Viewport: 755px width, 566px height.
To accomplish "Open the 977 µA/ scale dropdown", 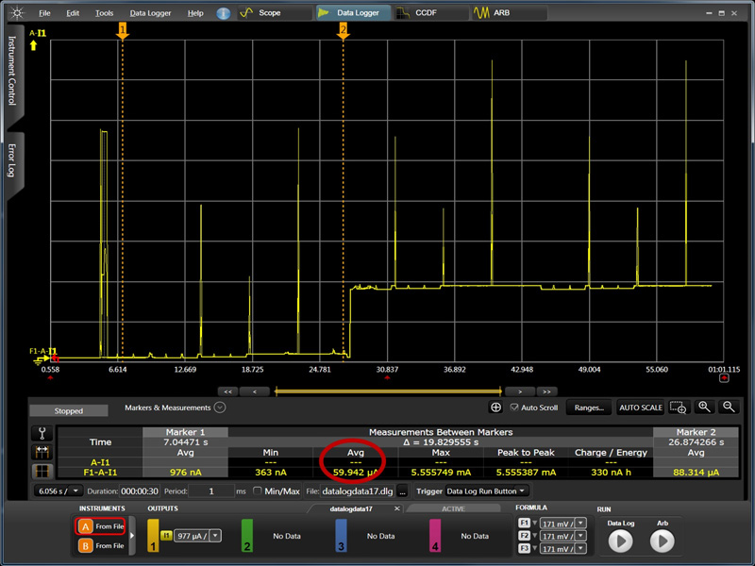I will [216, 536].
